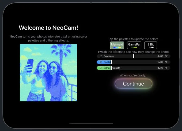The image size is (182, 131).
Task: Choose the 2 Bit palette
Action: coord(151,45)
